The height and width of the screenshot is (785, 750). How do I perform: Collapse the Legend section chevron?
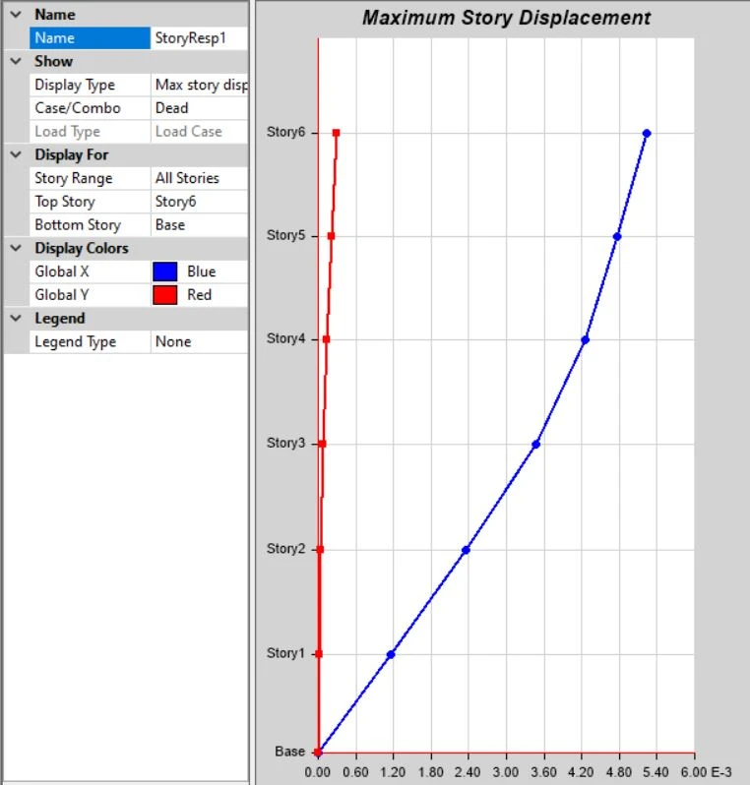(15, 318)
